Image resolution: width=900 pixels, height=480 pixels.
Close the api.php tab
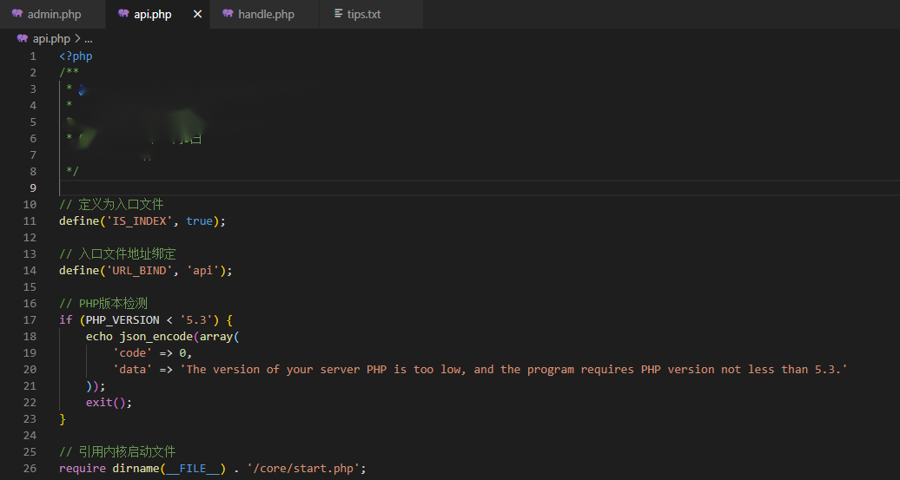pyautogui.click(x=197, y=15)
